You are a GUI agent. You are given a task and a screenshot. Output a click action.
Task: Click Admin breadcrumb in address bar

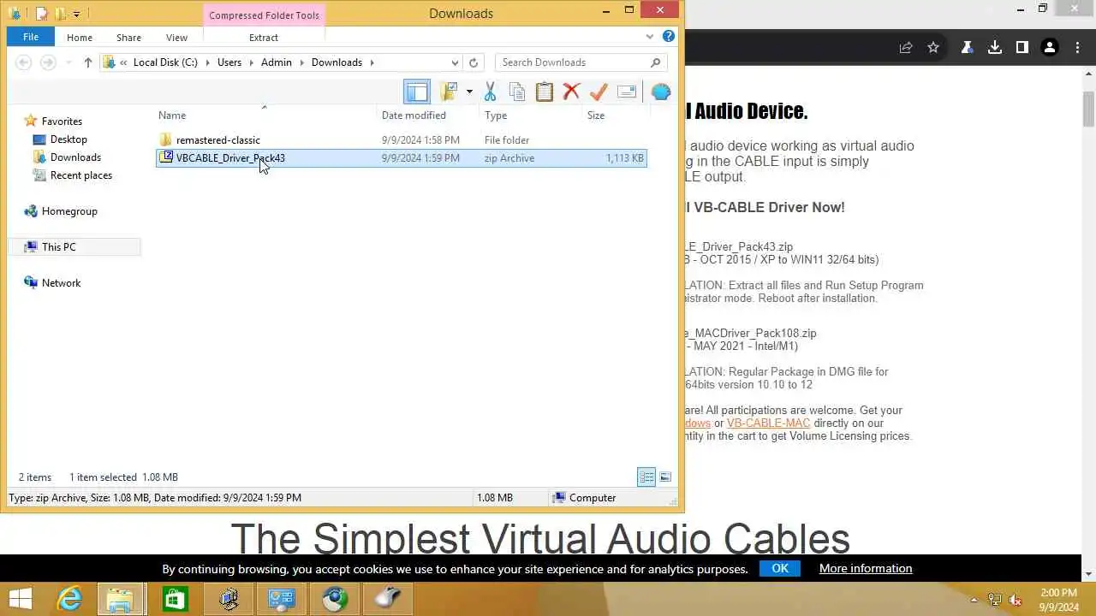point(277,62)
